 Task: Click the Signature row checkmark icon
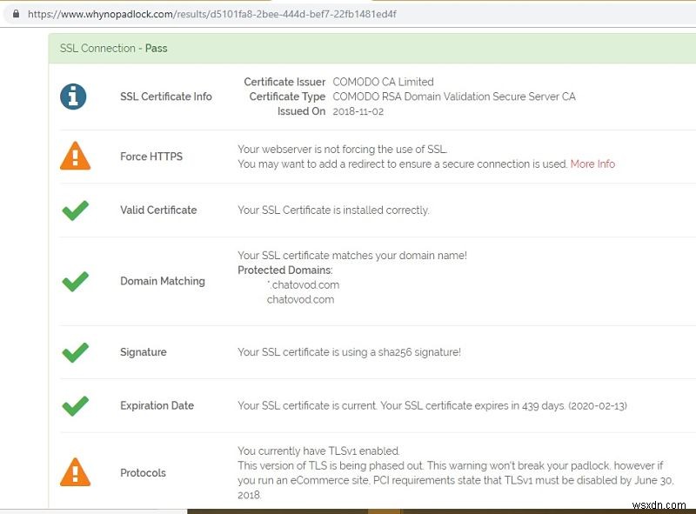(74, 351)
